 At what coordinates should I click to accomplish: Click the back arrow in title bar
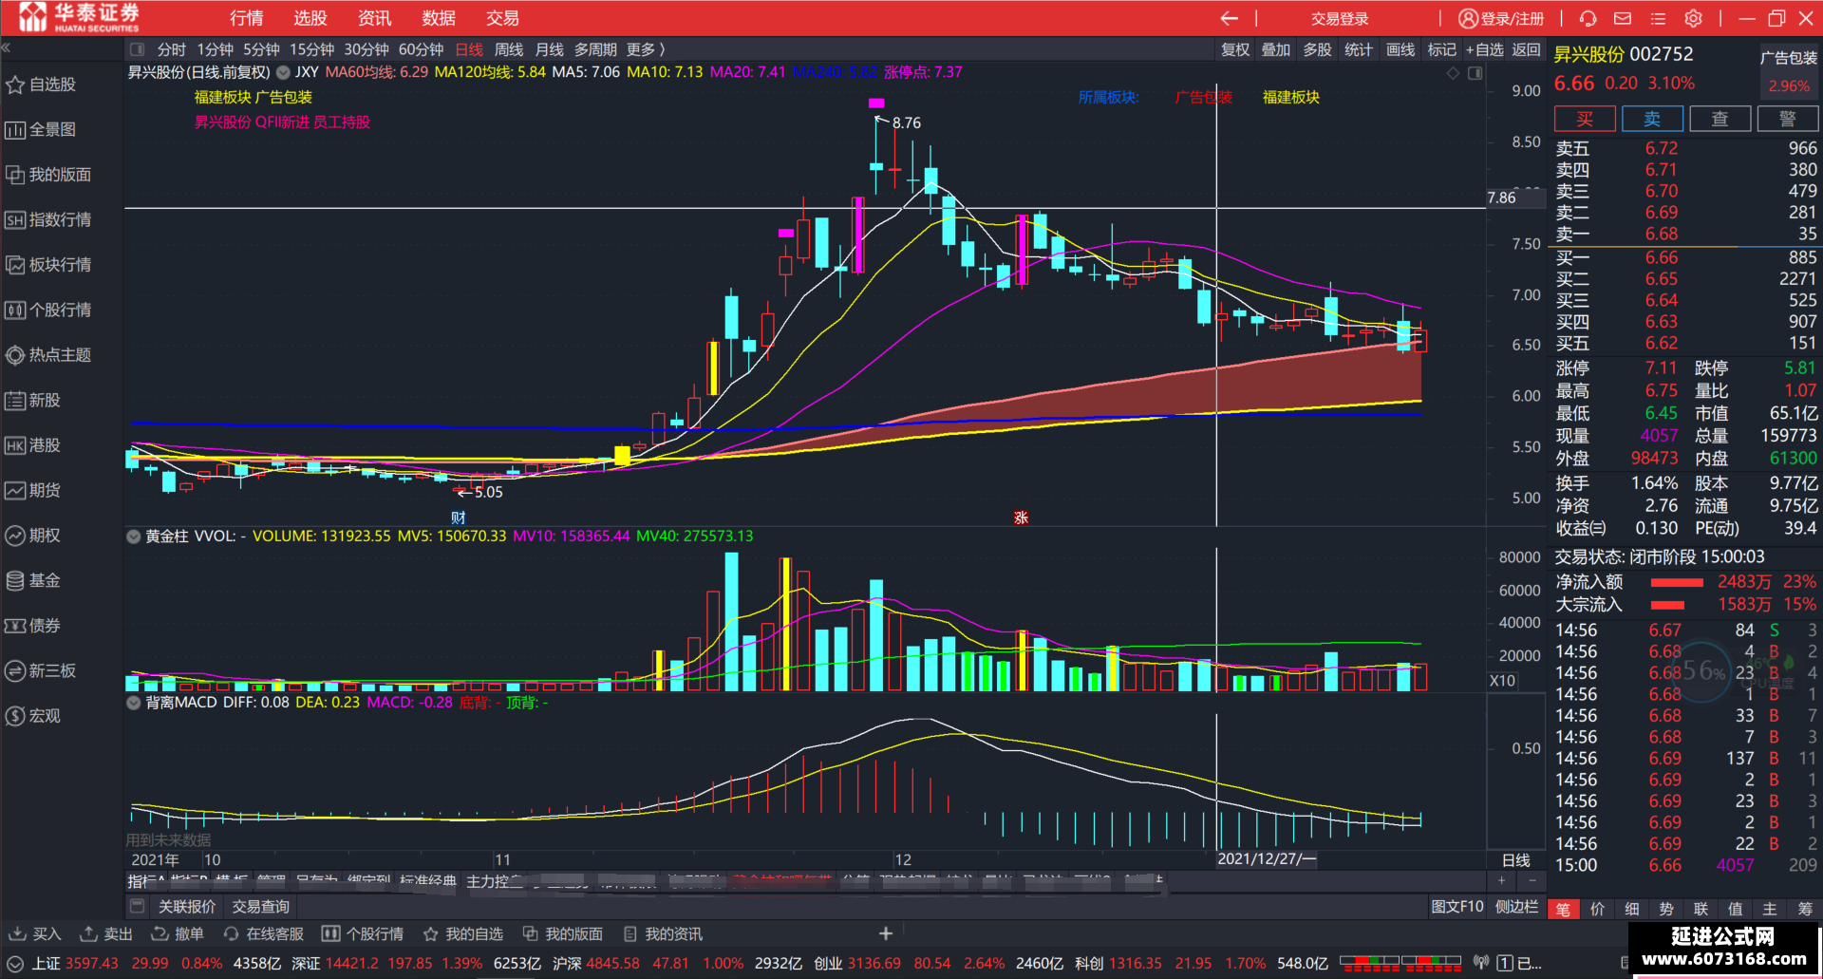(x=1230, y=18)
